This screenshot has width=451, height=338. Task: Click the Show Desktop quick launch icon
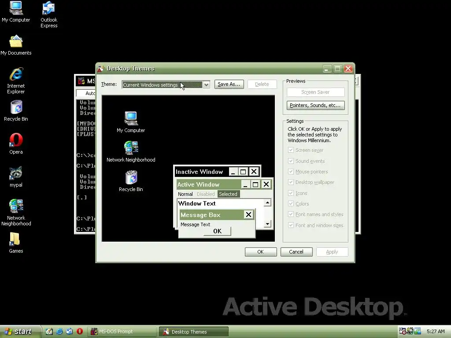49,331
